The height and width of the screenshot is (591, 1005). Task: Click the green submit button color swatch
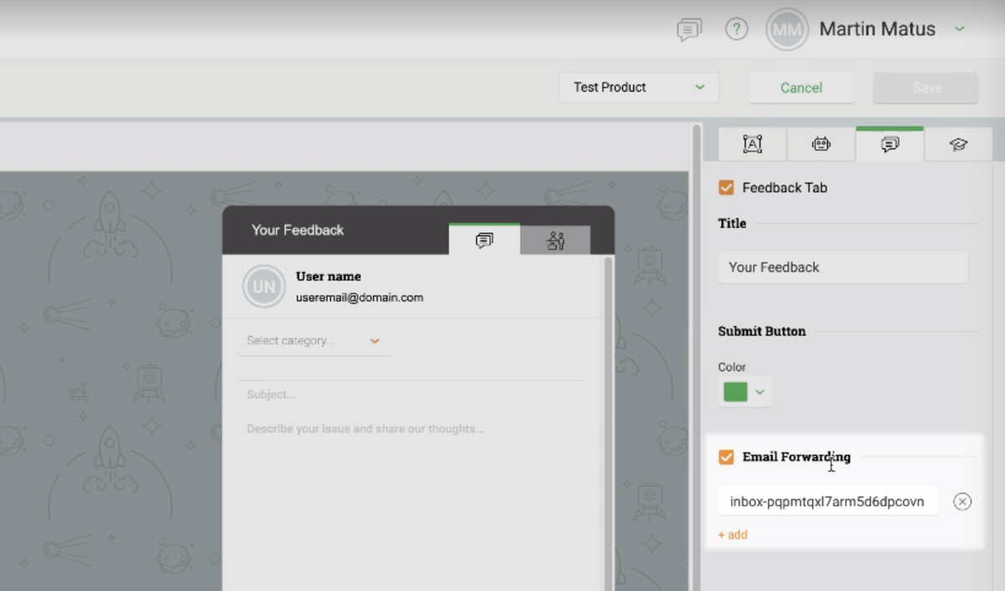tap(735, 392)
